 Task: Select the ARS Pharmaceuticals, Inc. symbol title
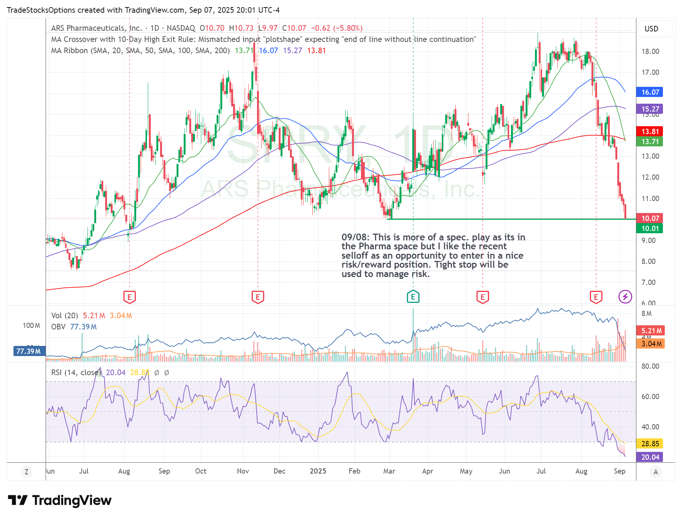[x=97, y=28]
